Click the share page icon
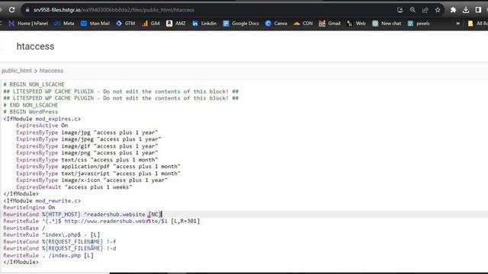 [x=425, y=10]
